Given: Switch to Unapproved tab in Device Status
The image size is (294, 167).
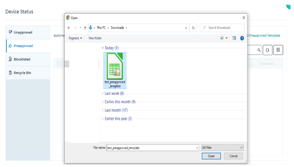Looking at the screenshot, I should pyautogui.click(x=28, y=33).
